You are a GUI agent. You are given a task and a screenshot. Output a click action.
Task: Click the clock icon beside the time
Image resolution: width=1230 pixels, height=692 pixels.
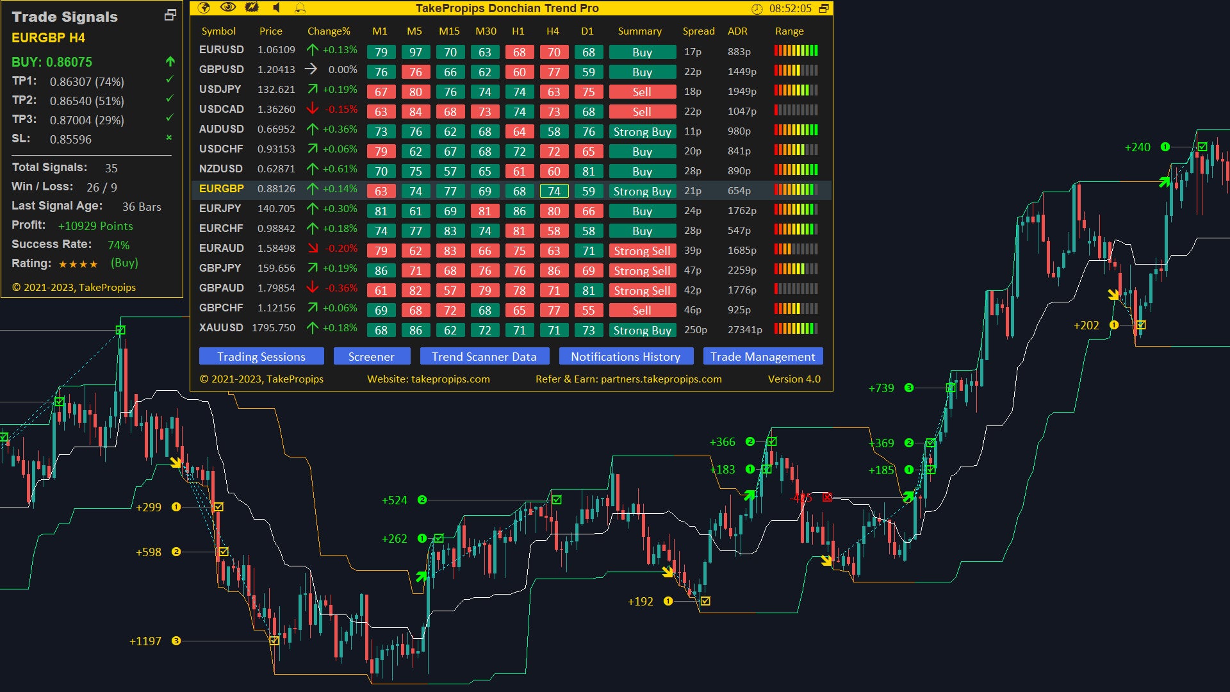click(757, 8)
